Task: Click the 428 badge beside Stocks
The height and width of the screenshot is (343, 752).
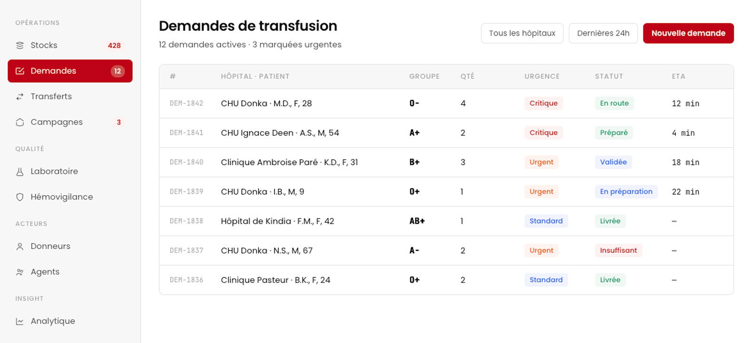Action: (x=114, y=46)
